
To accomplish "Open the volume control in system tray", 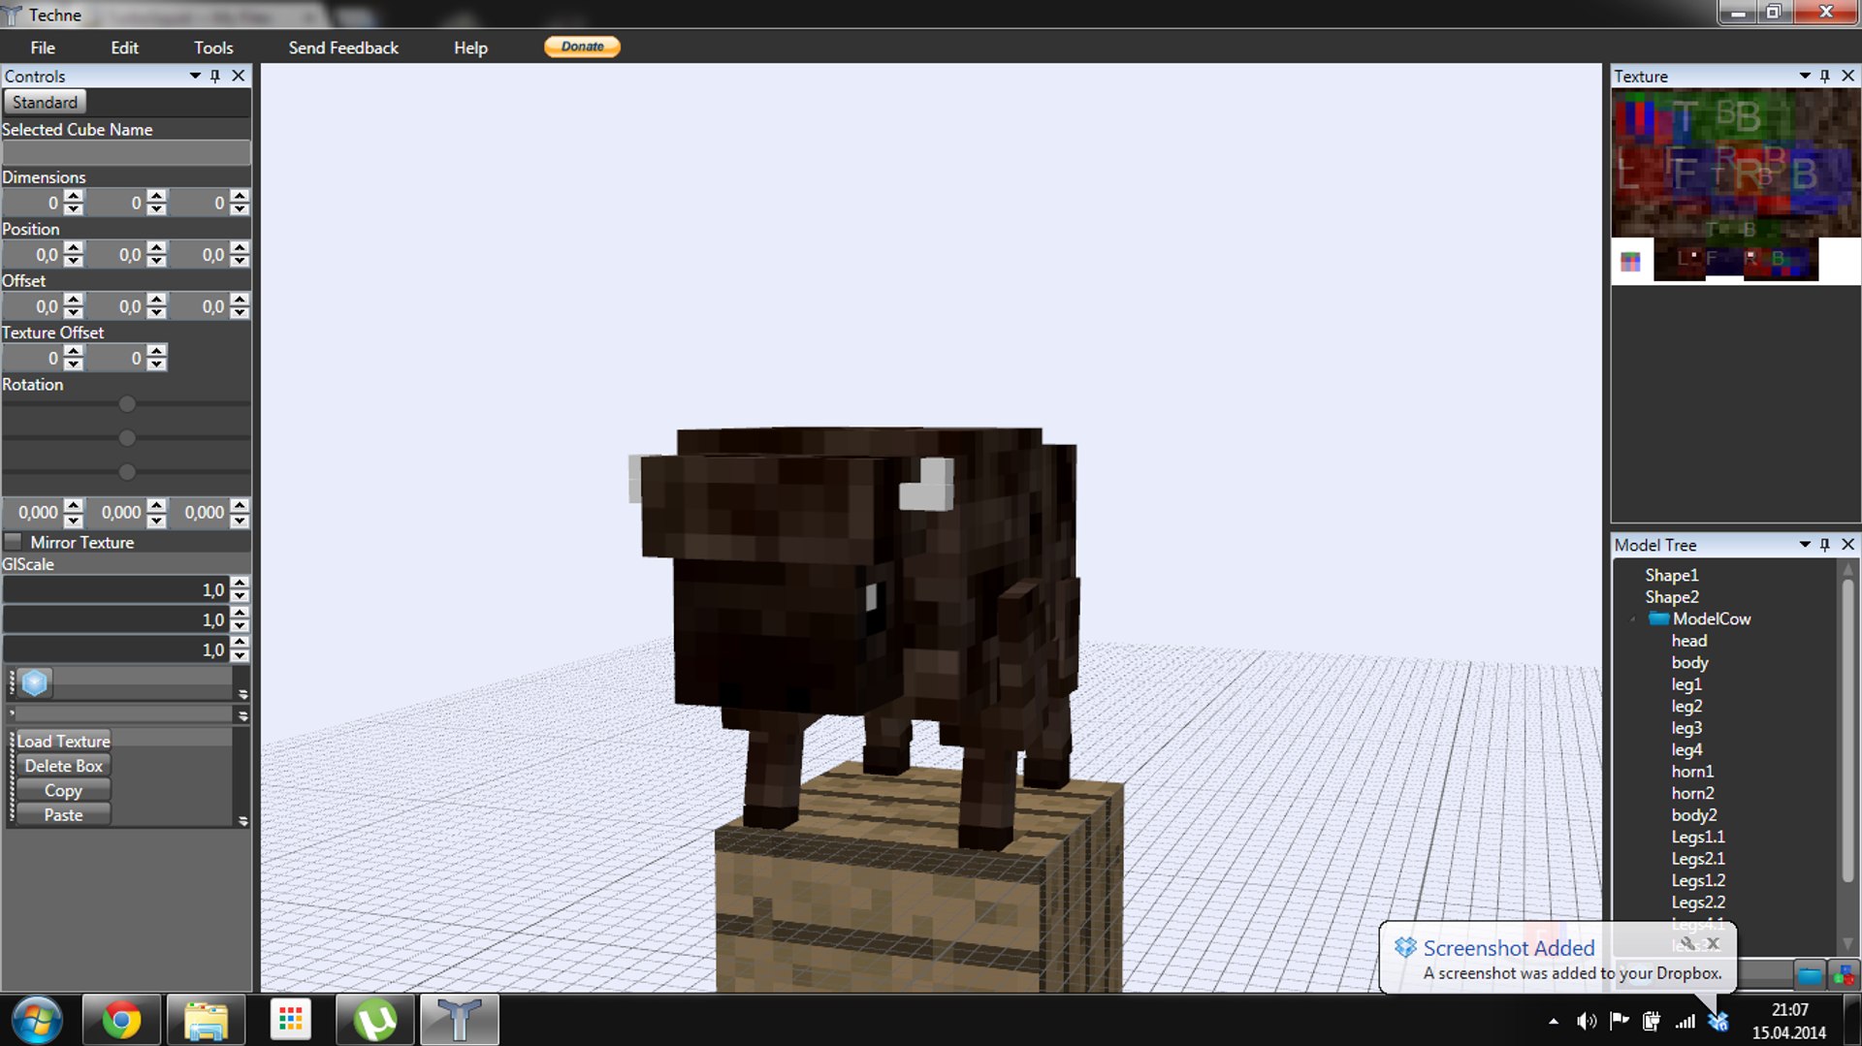I will 1587,1021.
